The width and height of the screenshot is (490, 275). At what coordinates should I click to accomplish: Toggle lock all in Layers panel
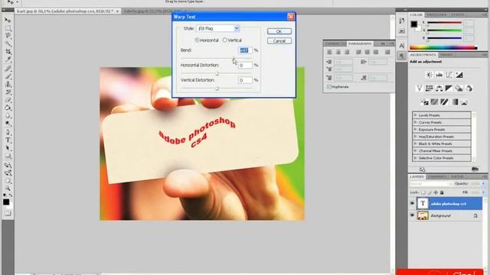(x=442, y=192)
